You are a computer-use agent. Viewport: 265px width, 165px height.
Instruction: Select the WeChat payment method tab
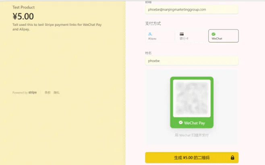tap(223, 36)
